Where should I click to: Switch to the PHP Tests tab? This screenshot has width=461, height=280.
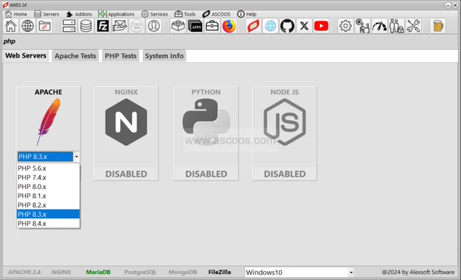[121, 56]
